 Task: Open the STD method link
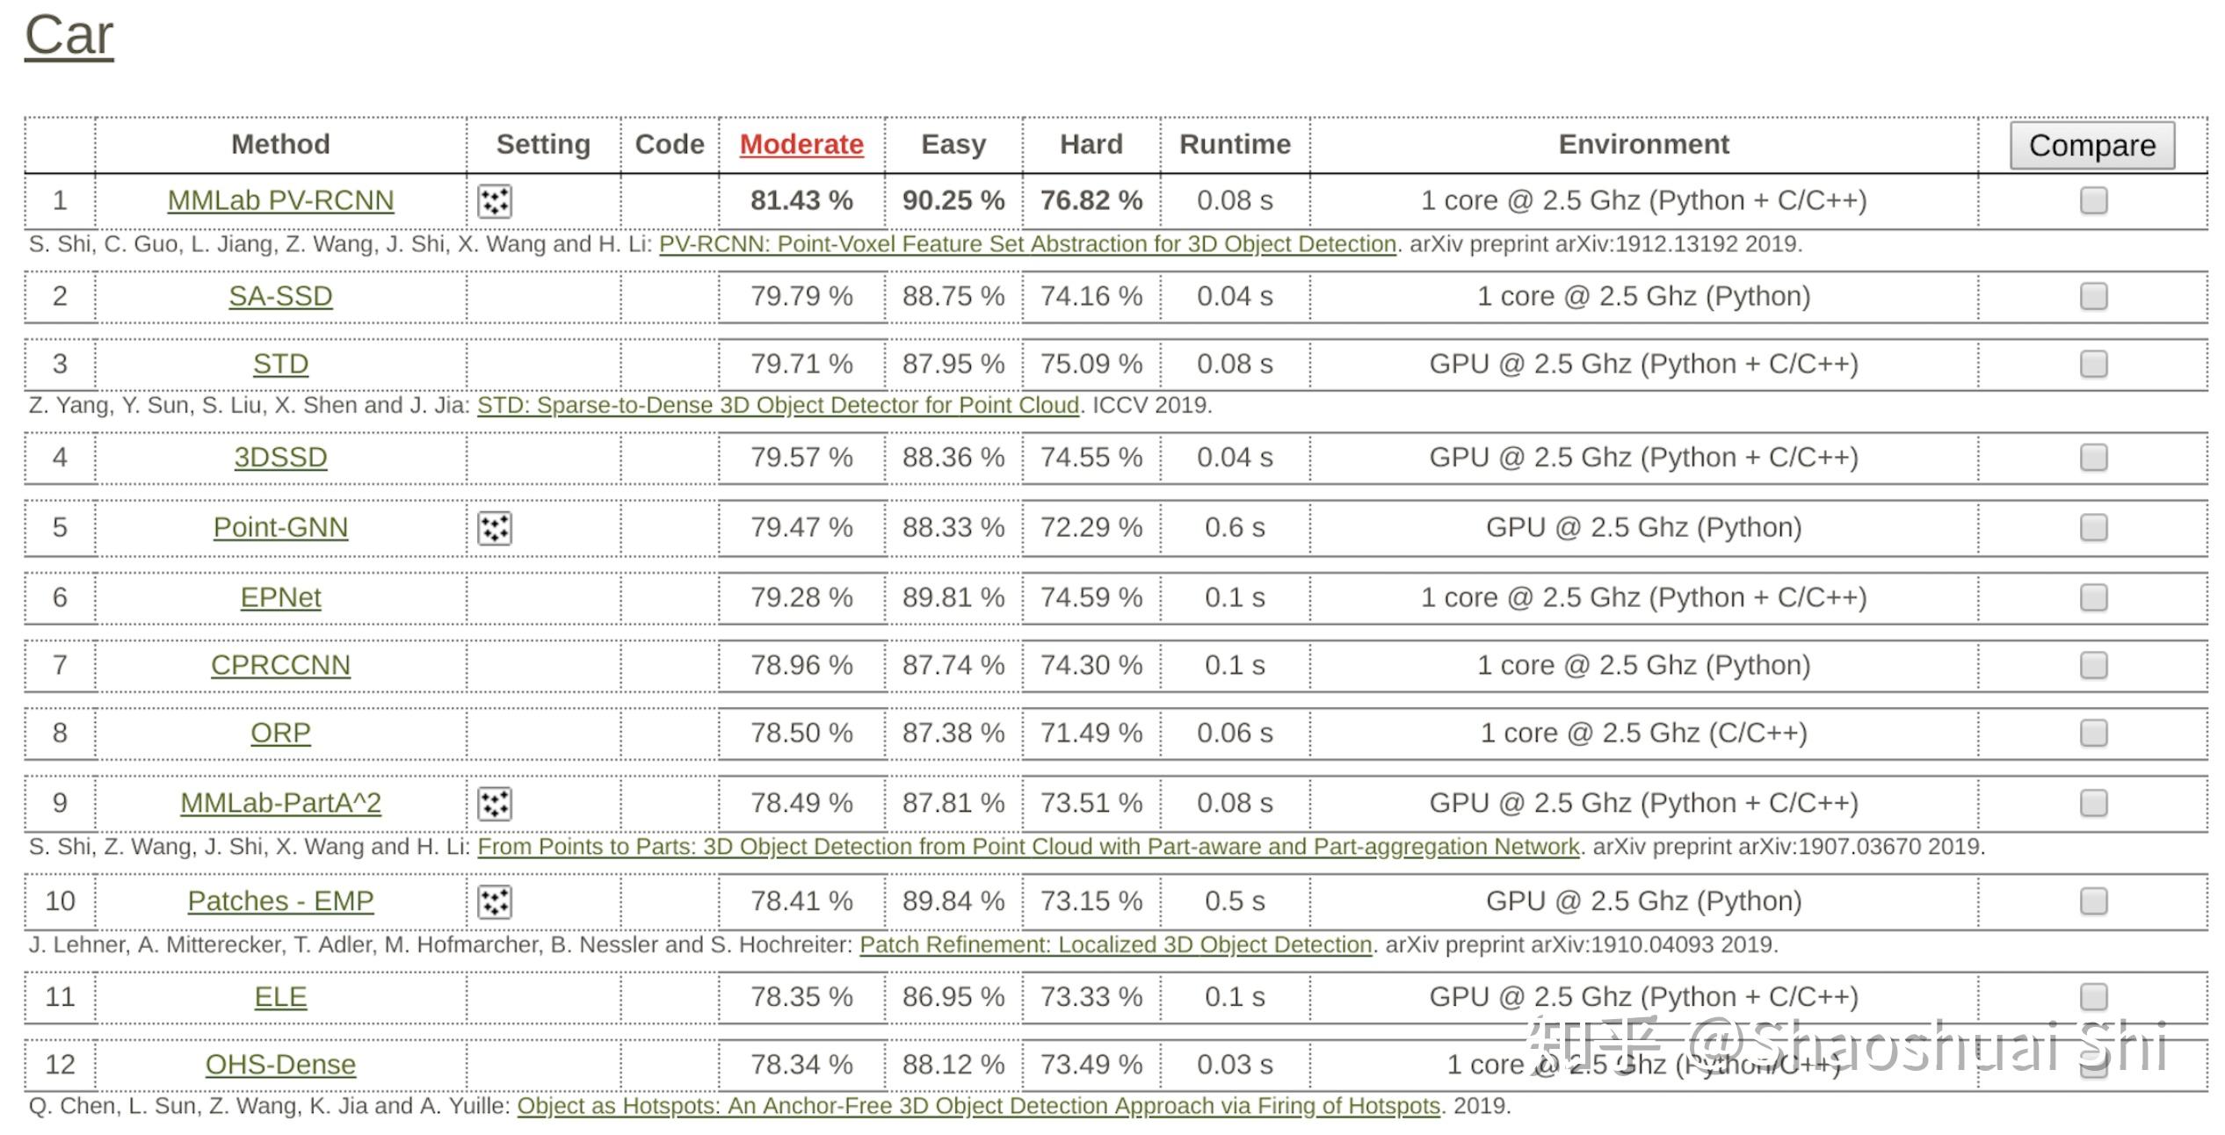click(x=280, y=365)
